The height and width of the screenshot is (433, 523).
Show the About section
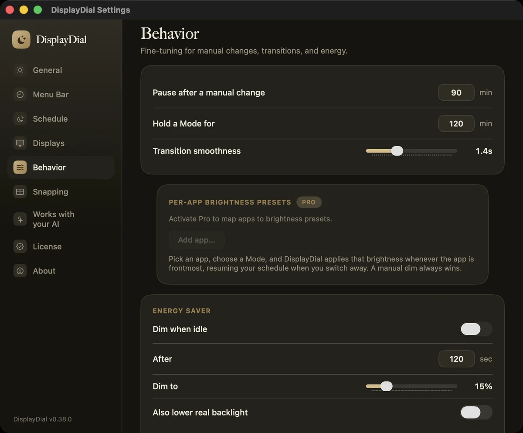click(61, 271)
